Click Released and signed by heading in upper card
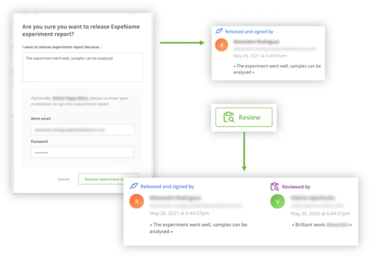The width and height of the screenshot is (369, 256). [249, 32]
